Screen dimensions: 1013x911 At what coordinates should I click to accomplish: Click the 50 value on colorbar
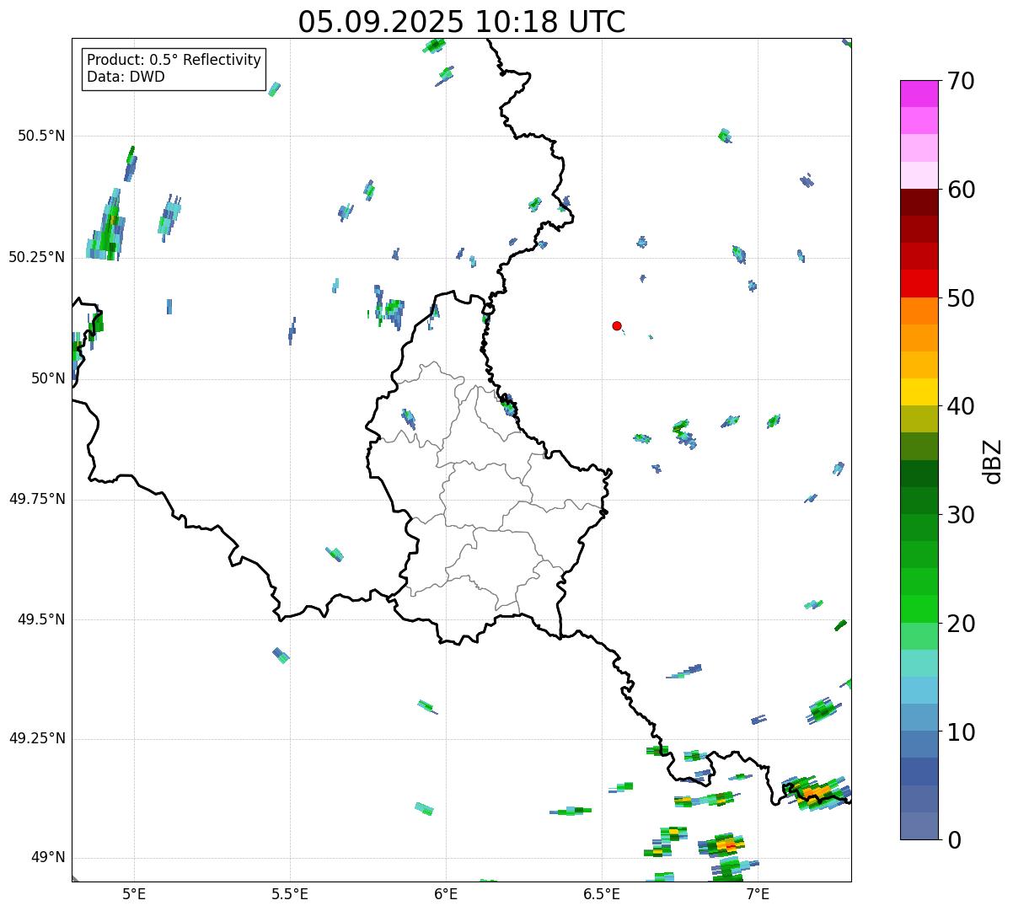coord(961,298)
